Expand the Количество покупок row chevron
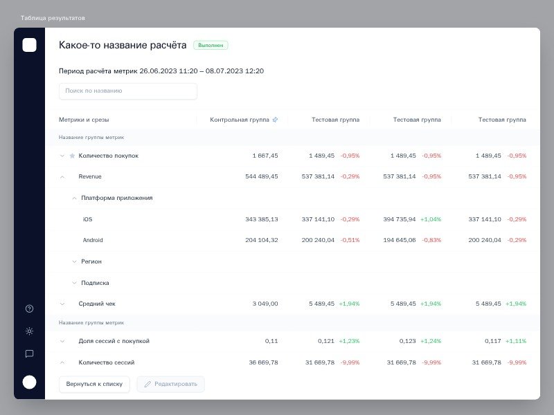This screenshot has width=554, height=415. 62,156
